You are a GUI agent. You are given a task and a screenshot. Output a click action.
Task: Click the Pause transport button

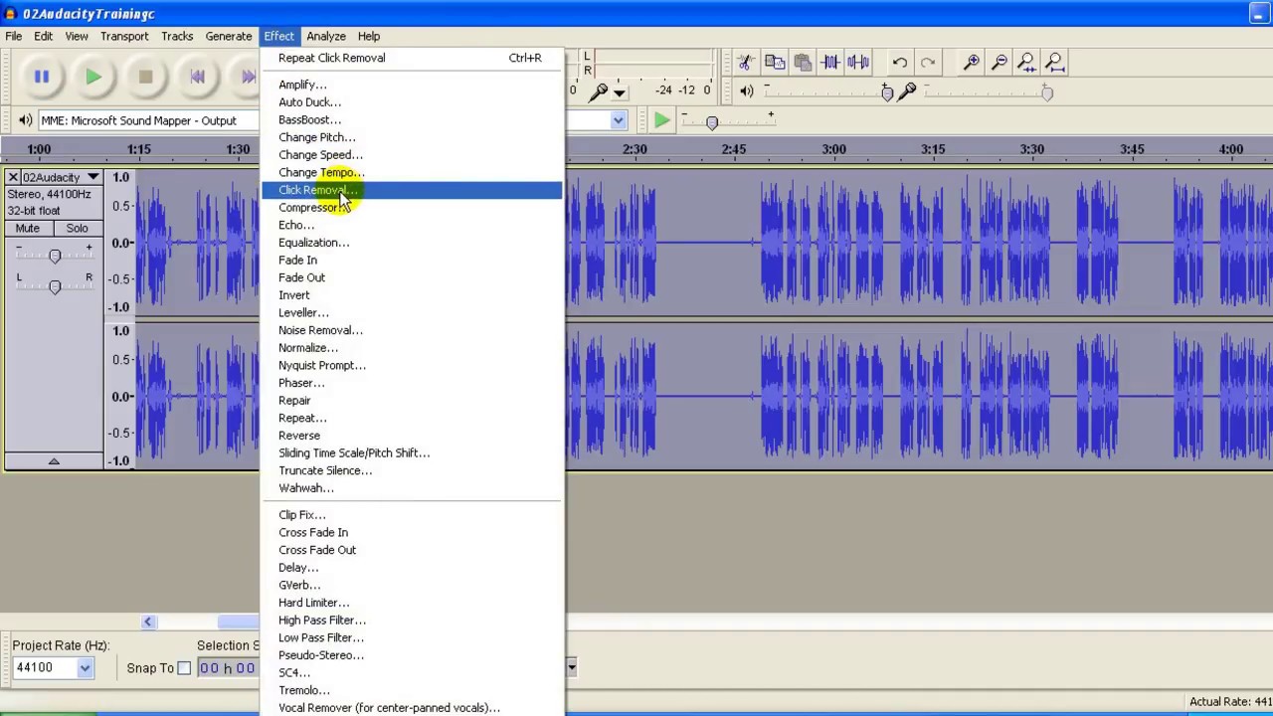tap(42, 77)
